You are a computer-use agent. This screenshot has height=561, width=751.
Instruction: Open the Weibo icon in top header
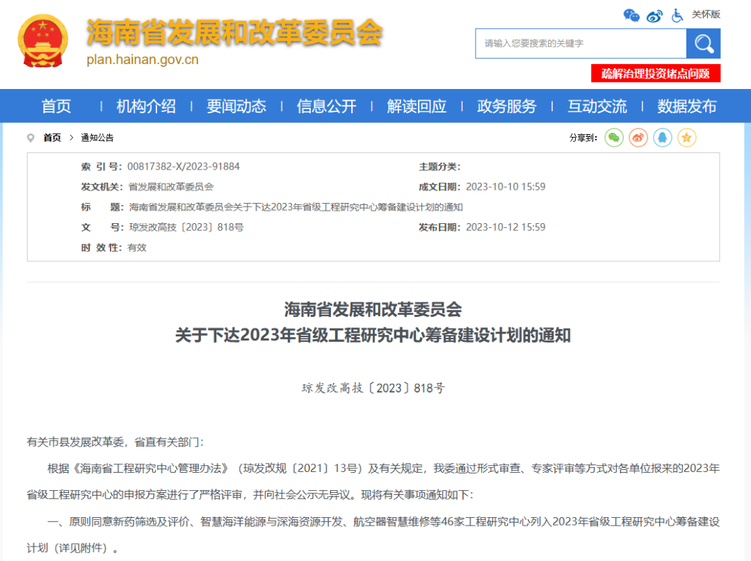click(654, 16)
